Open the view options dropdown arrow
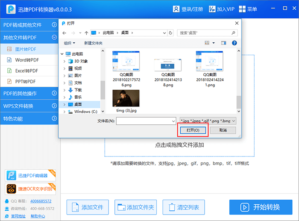This screenshot has width=299, height=221. [x=214, y=43]
